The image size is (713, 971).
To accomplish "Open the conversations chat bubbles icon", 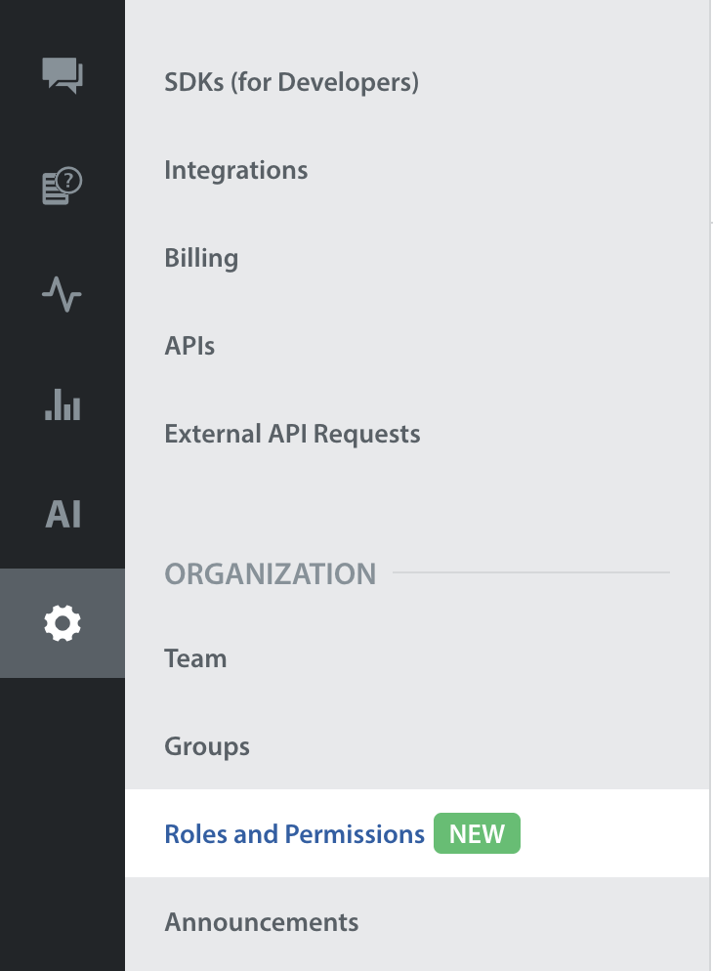I will [x=63, y=75].
